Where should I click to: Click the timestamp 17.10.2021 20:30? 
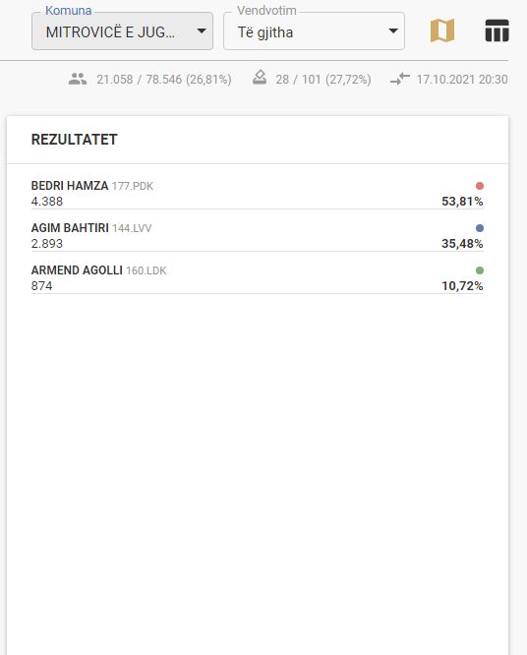(462, 80)
